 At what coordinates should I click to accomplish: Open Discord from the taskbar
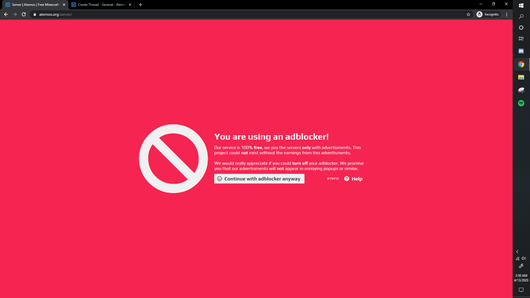pyautogui.click(x=521, y=51)
